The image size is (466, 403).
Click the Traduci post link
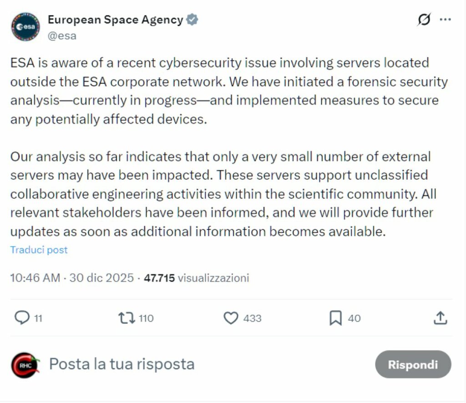coord(39,250)
